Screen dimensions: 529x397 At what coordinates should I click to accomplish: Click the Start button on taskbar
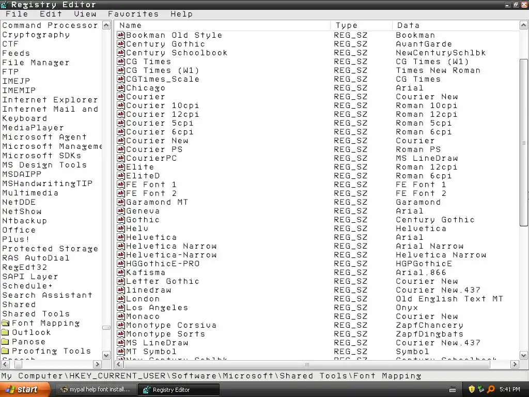pos(25,389)
